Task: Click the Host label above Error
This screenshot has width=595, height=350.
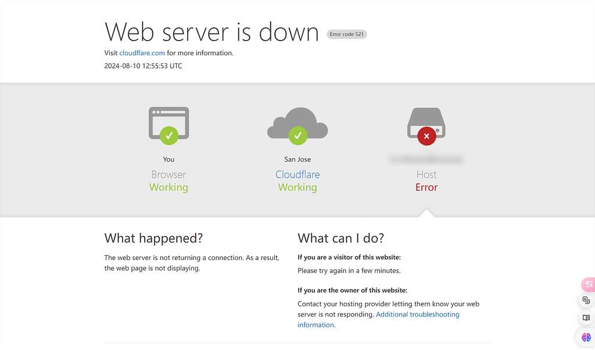Action: (426, 174)
